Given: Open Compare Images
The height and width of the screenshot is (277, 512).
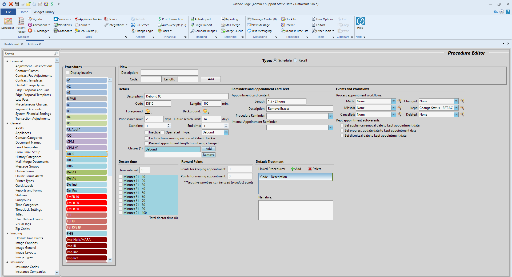Looking at the screenshot, I should 203,31.
